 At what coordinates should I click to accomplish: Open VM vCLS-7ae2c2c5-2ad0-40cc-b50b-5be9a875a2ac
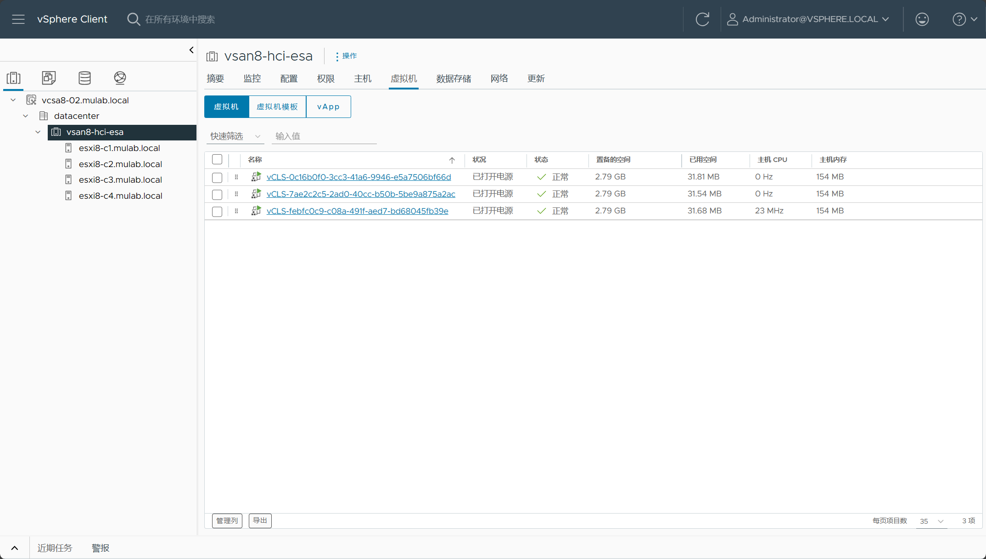pyautogui.click(x=361, y=194)
